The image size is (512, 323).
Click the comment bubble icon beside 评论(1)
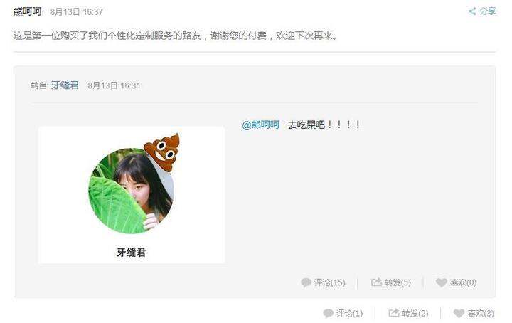pyautogui.click(x=328, y=314)
